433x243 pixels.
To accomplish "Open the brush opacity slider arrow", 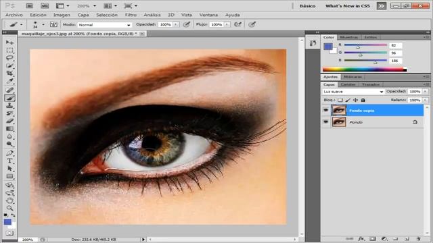I will pyautogui.click(x=176, y=24).
